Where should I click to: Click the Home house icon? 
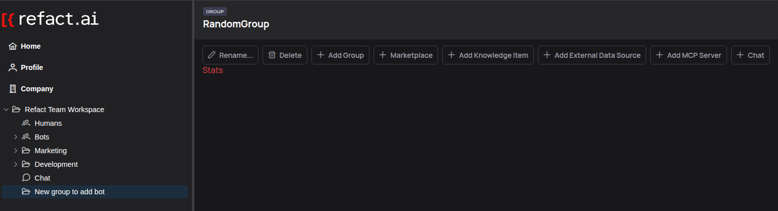coord(13,46)
